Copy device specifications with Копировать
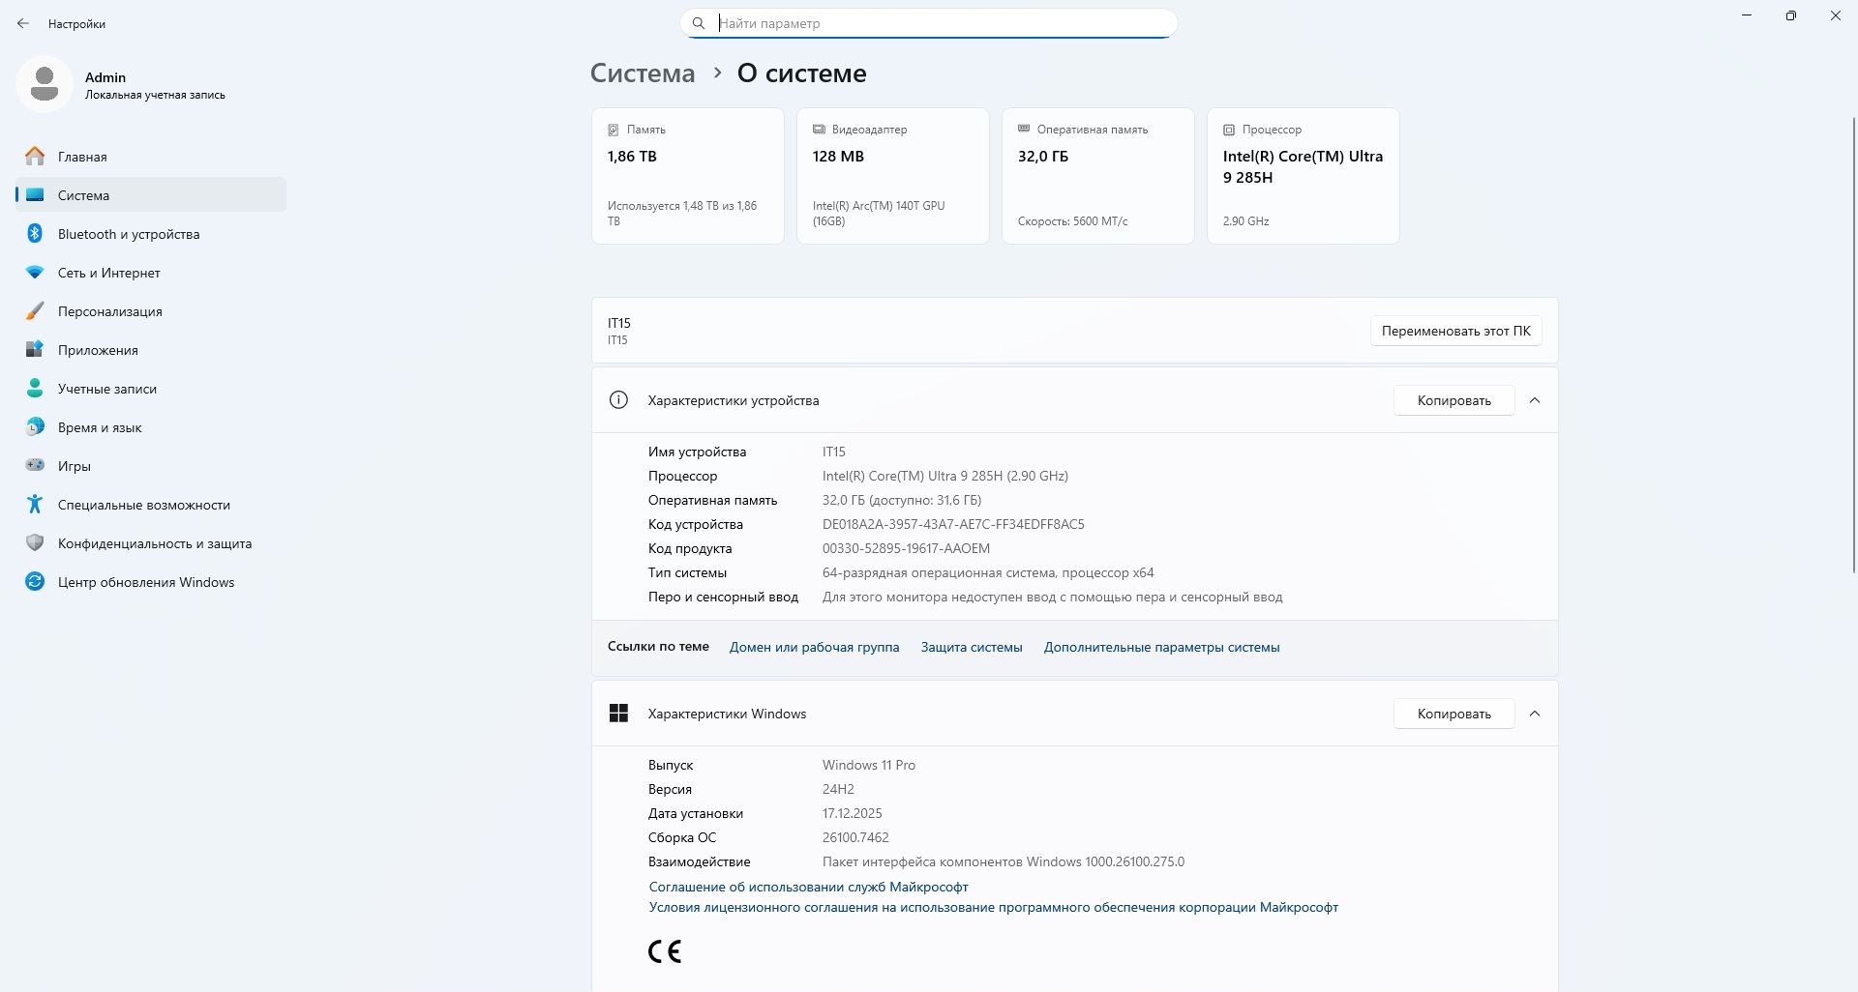Screen dimensions: 1858x992 [1453, 400]
